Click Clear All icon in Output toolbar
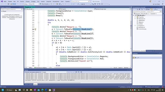165x92 pixels. coord(76,72)
